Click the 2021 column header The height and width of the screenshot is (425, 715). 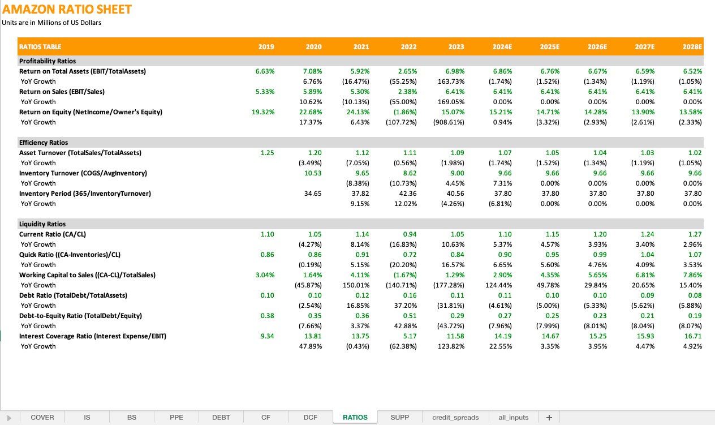[361, 47]
